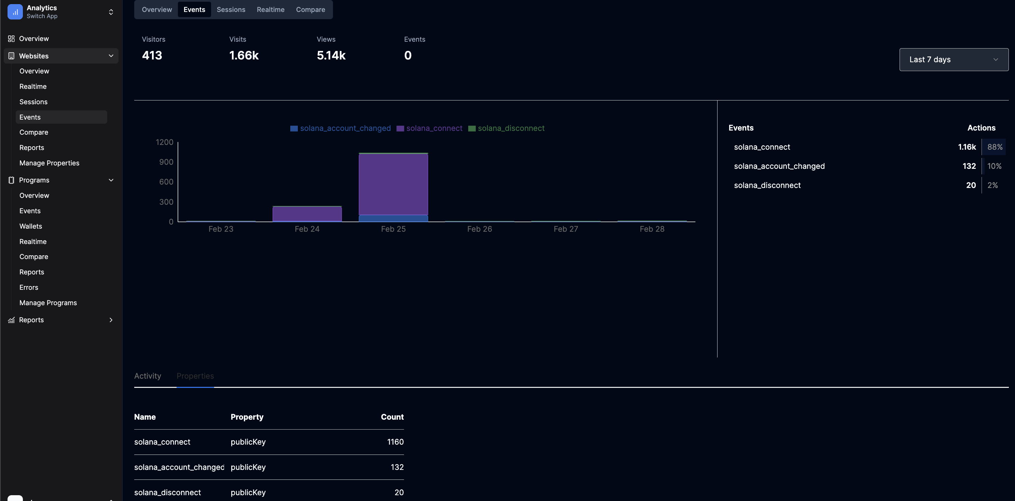This screenshot has height=501, width=1015.
Task: Switch to the Sessions top tab
Action: 231,10
